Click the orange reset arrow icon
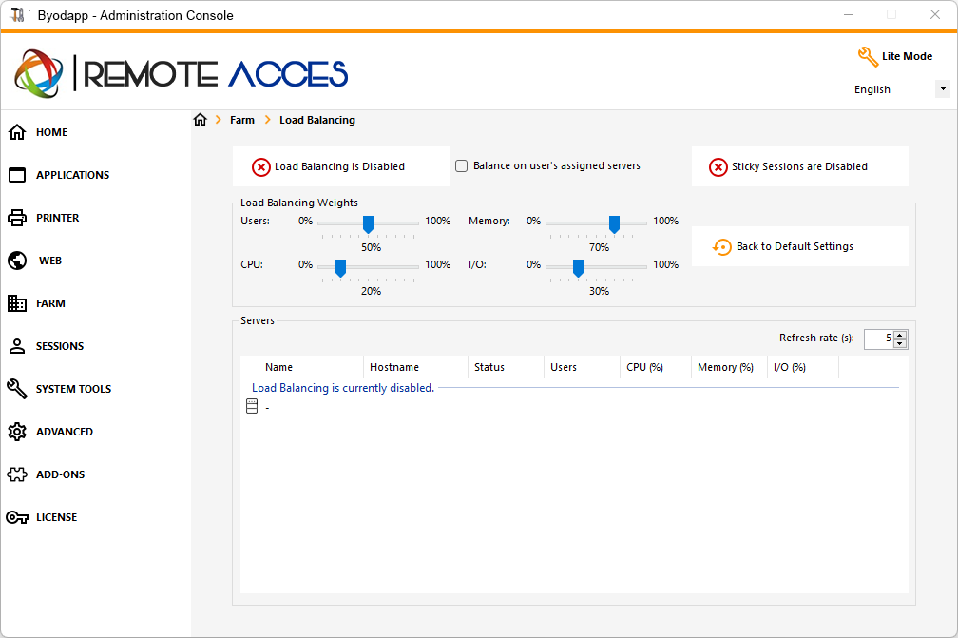Image resolution: width=958 pixels, height=638 pixels. point(722,247)
